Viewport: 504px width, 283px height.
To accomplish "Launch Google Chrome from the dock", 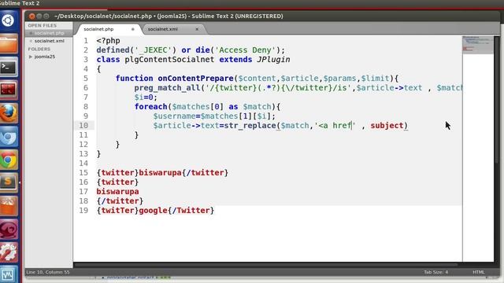I will click(9, 160).
